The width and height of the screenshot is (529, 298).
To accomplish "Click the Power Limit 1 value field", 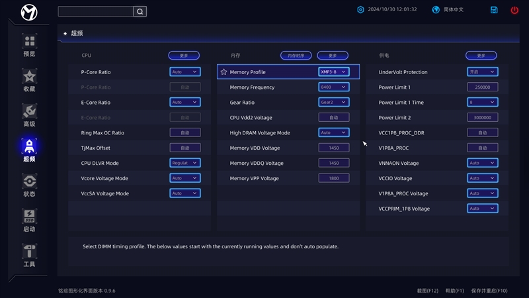I will [x=482, y=87].
